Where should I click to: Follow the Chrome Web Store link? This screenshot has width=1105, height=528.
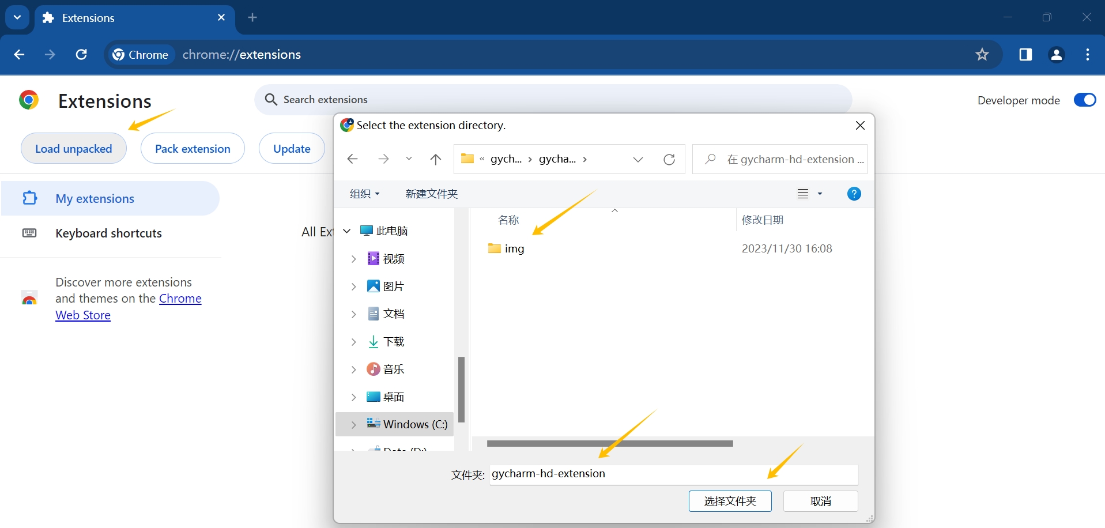point(128,307)
